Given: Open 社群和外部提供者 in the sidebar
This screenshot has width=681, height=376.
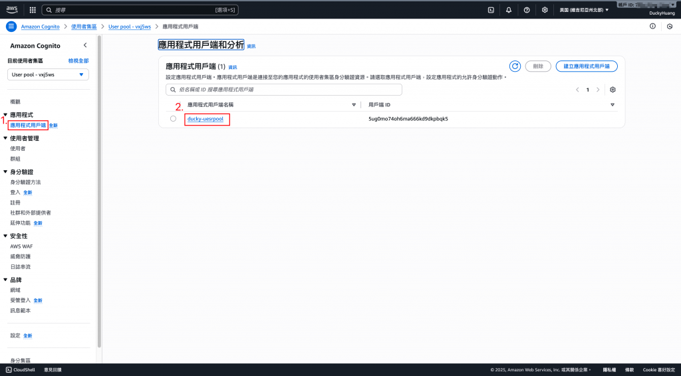Looking at the screenshot, I should (x=31, y=213).
